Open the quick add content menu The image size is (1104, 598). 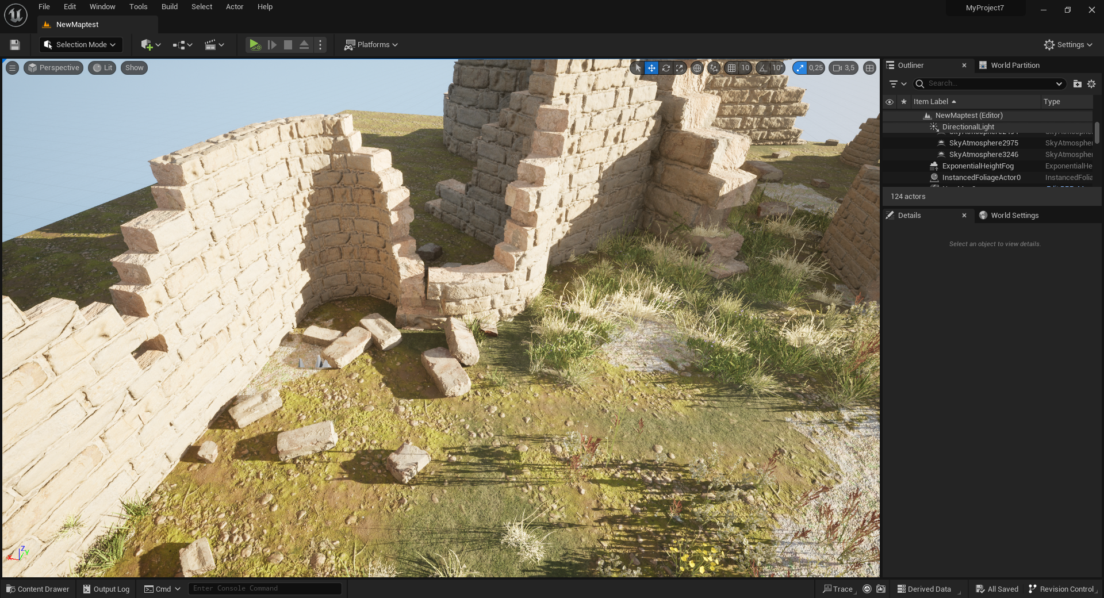click(x=151, y=45)
